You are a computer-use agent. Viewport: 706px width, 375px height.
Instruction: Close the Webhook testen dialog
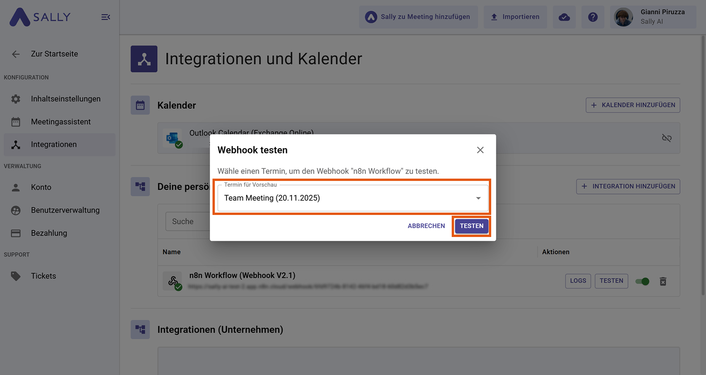point(480,150)
